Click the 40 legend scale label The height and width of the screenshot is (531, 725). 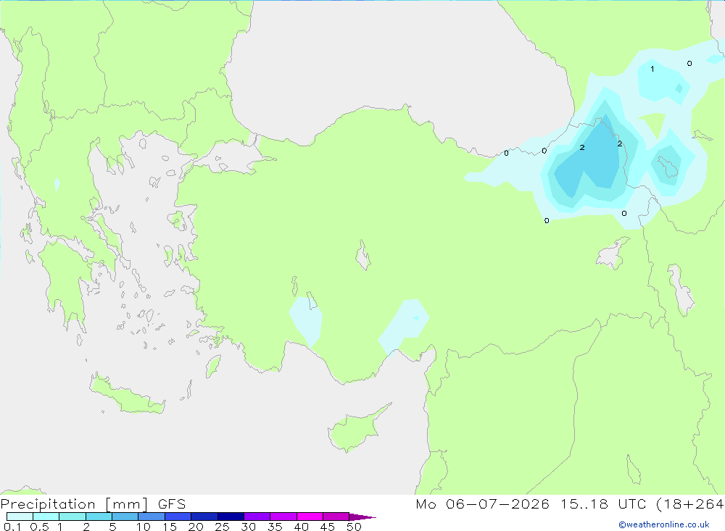301,527
